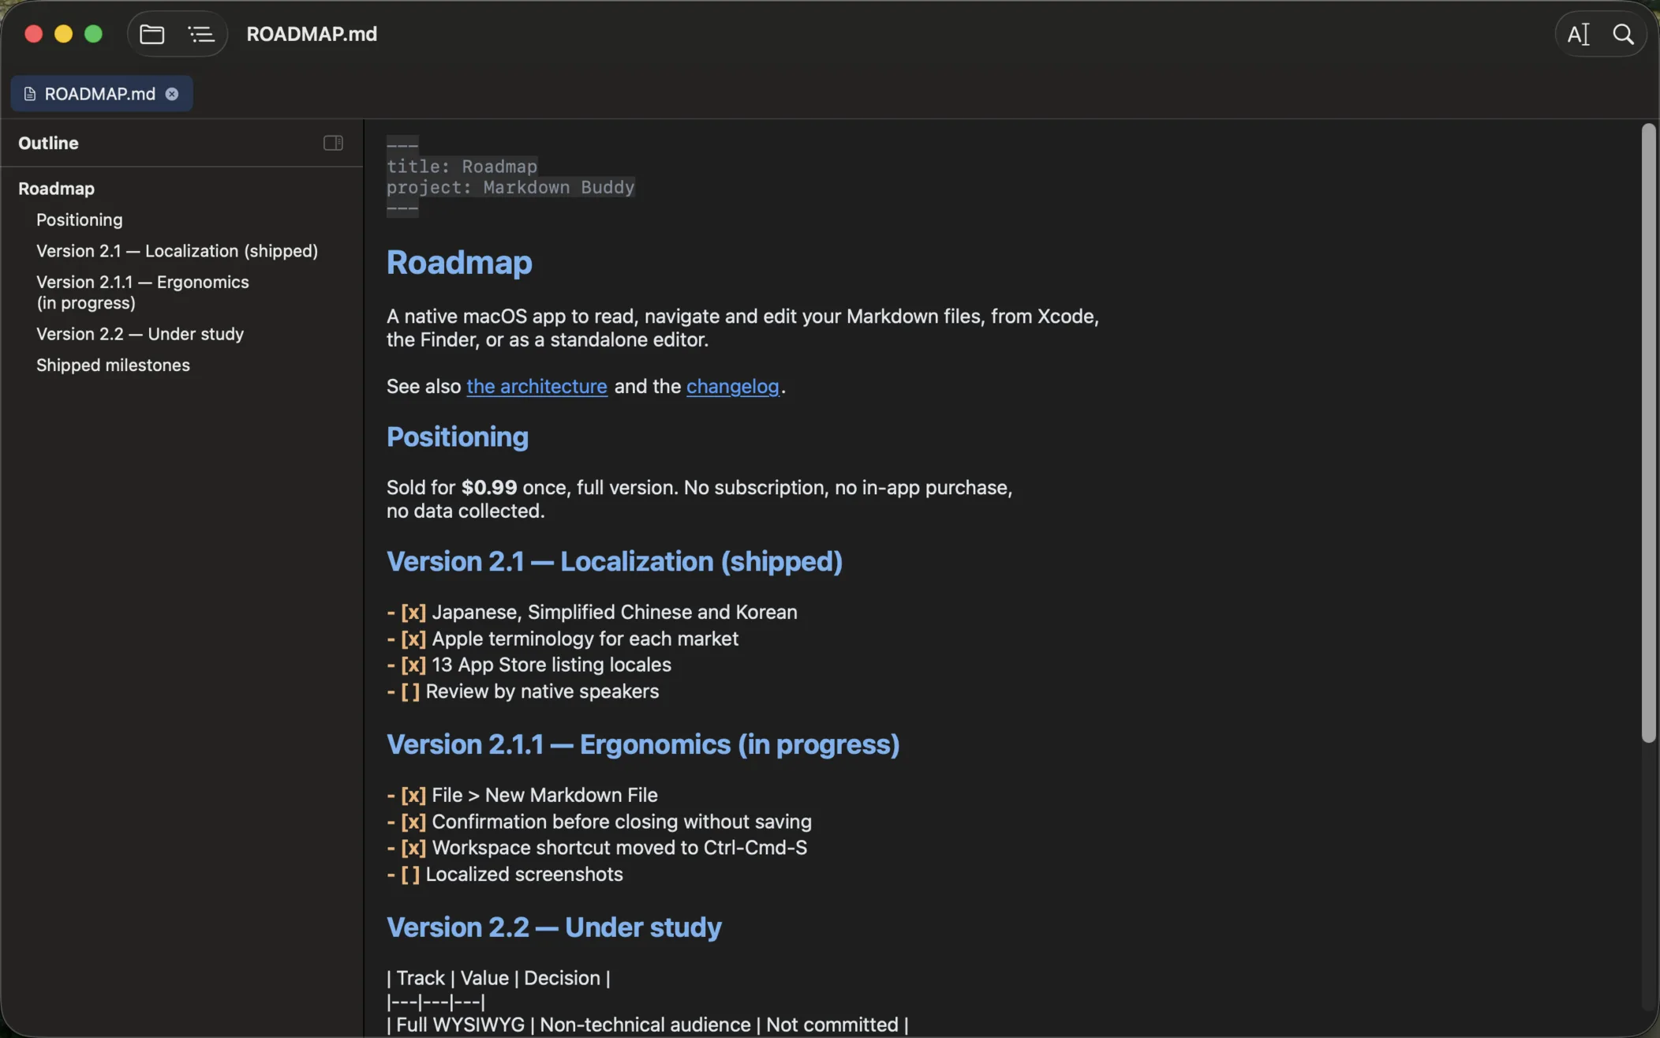This screenshot has height=1038, width=1660.
Task: Click the 'title: Roadmap' front matter line
Action: (462, 166)
